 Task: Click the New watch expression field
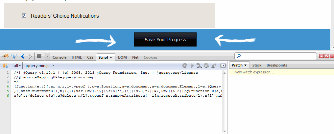[x=282, y=72]
